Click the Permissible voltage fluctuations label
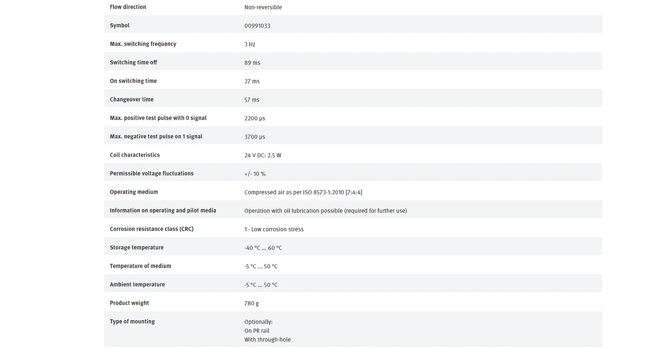Screen dimensions: 648x349 click(152, 173)
